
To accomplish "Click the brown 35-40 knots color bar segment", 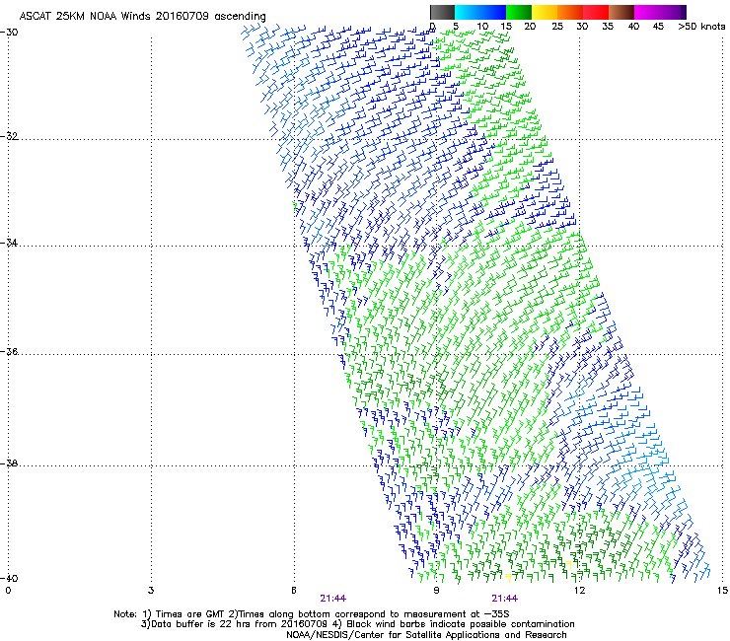I will click(621, 12).
